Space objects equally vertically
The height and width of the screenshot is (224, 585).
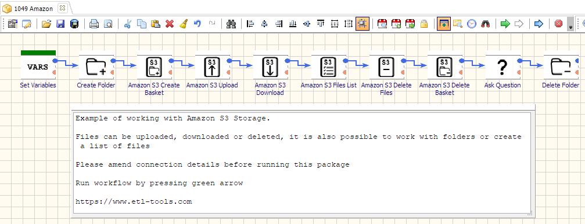[349, 24]
